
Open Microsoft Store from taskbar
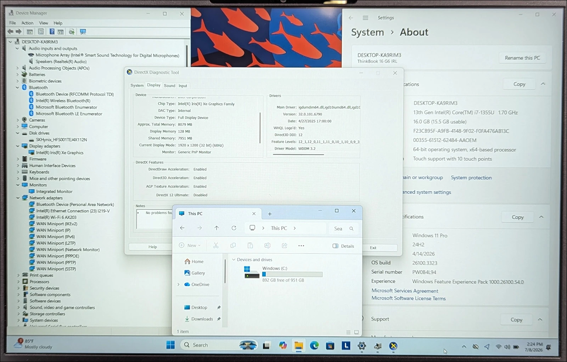point(330,345)
